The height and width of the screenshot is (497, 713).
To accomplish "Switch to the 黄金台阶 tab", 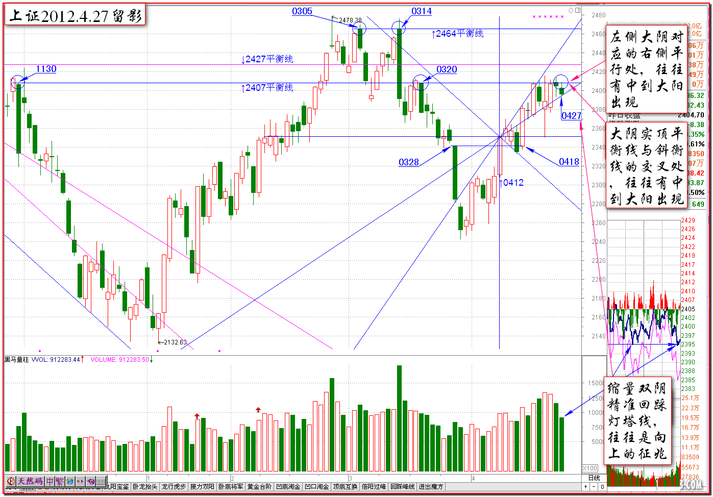I will pyautogui.click(x=259, y=487).
